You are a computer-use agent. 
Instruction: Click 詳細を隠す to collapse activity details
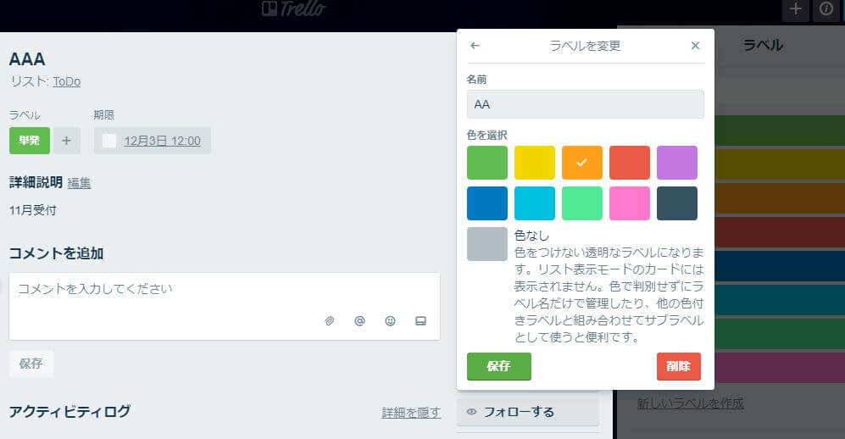[411, 413]
